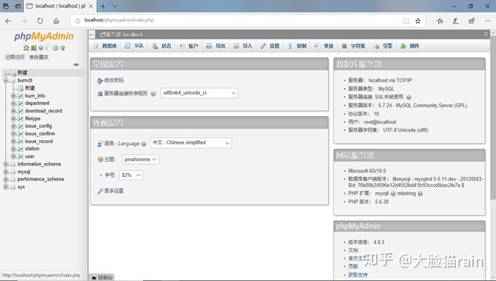Open the language dropdown showing Chinese simplified
The width and height of the screenshot is (496, 281).
[x=191, y=143]
